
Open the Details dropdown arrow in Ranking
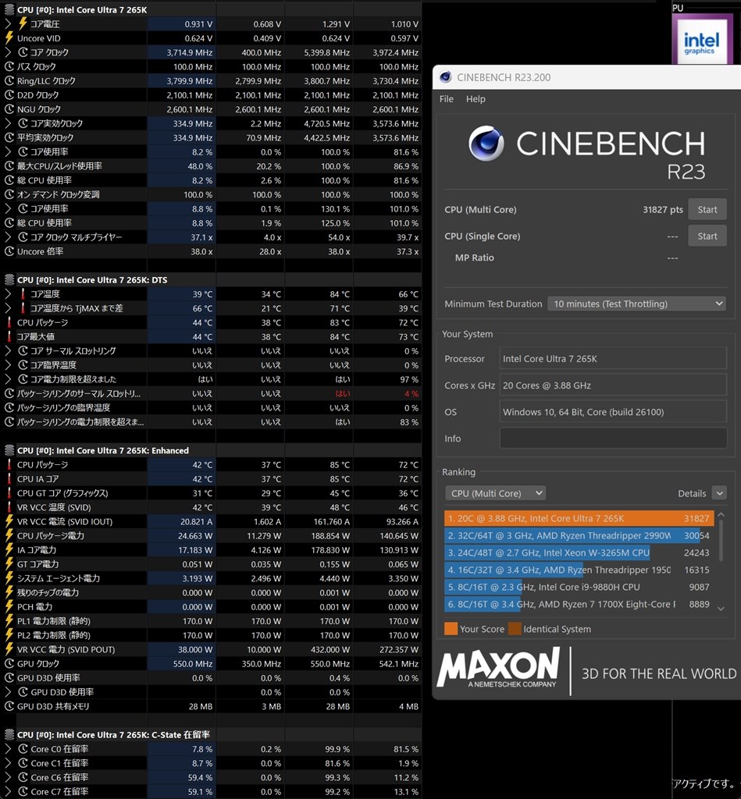click(720, 493)
